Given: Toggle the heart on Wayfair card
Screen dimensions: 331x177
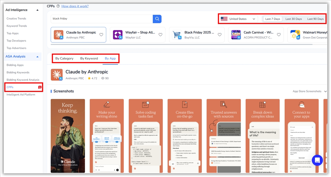Looking at the screenshot, I should pyautogui.click(x=160, y=35).
